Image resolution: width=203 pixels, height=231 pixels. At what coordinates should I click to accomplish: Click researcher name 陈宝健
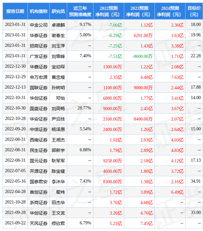pyautogui.click(x=58, y=171)
